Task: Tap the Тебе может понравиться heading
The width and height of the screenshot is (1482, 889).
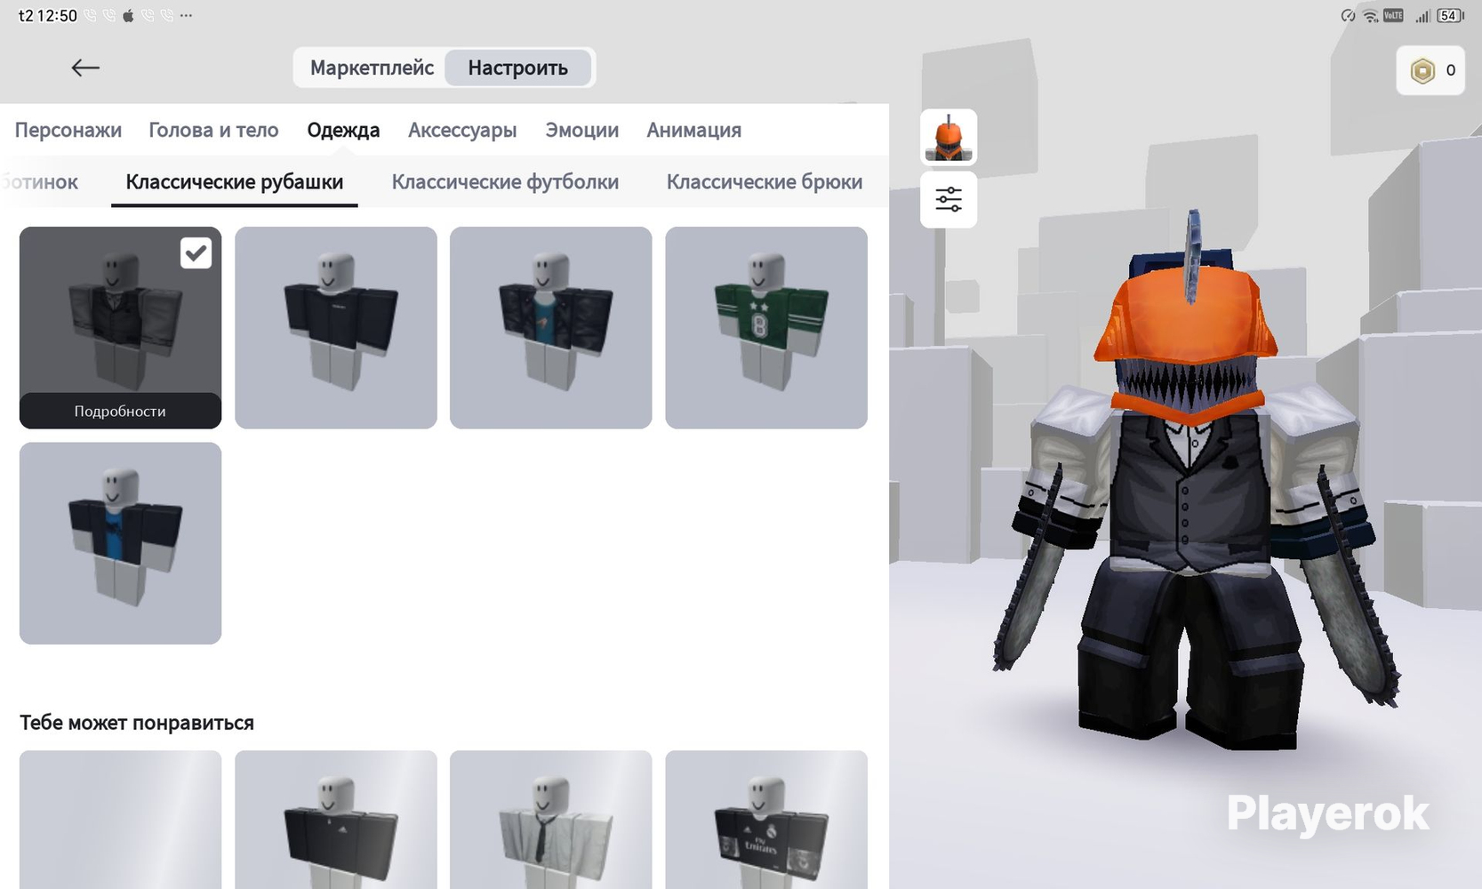Action: tap(137, 723)
